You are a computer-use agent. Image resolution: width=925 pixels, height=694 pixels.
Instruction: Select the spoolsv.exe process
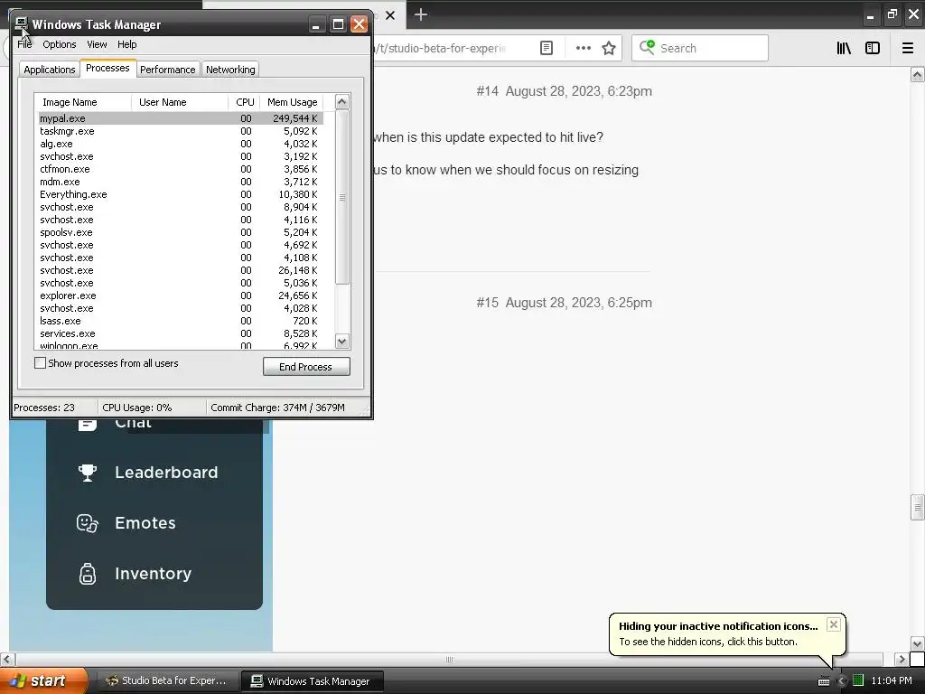(x=181, y=232)
